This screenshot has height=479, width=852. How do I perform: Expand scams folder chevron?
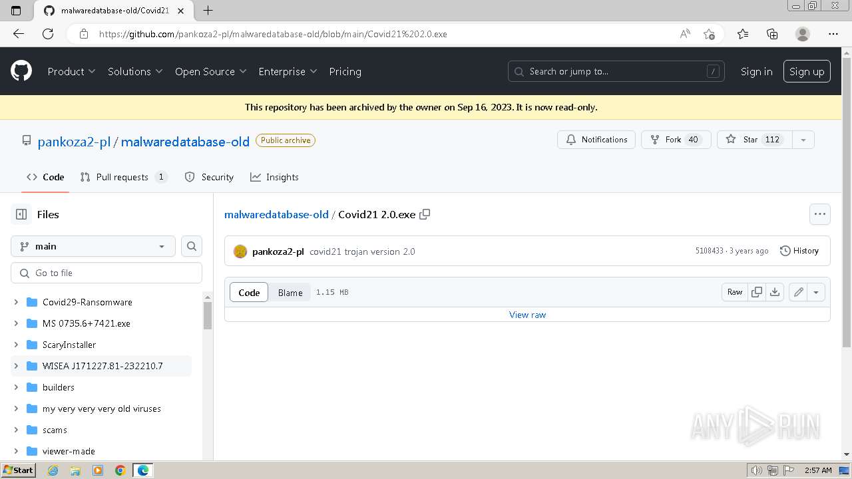click(16, 430)
